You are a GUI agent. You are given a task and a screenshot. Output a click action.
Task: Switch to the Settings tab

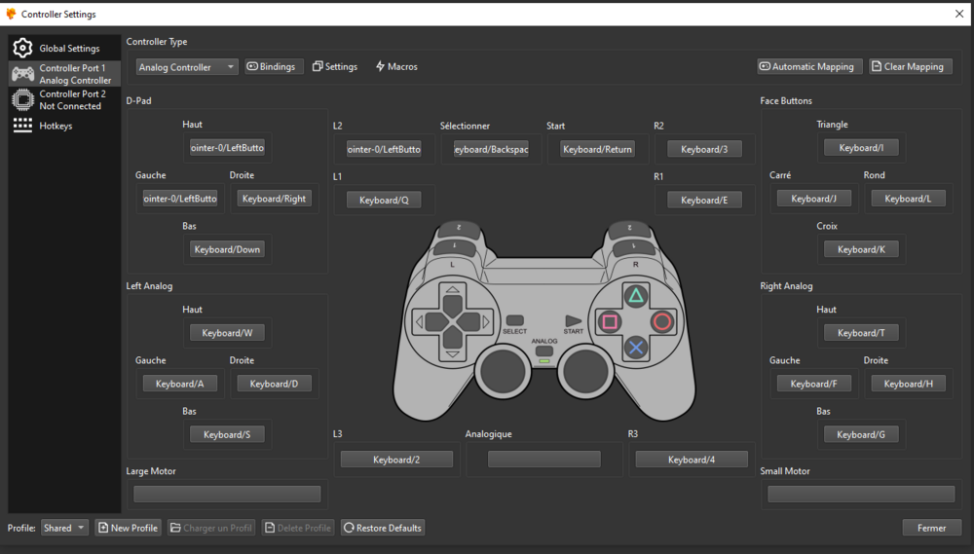[x=335, y=66]
